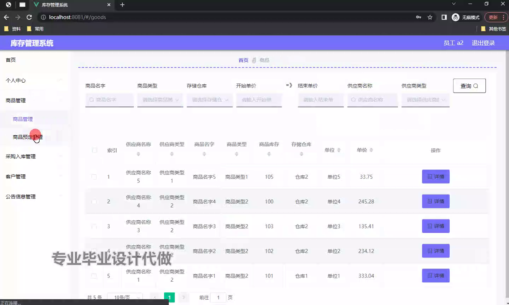Open 详情 for 商品名字4 row

(436, 201)
